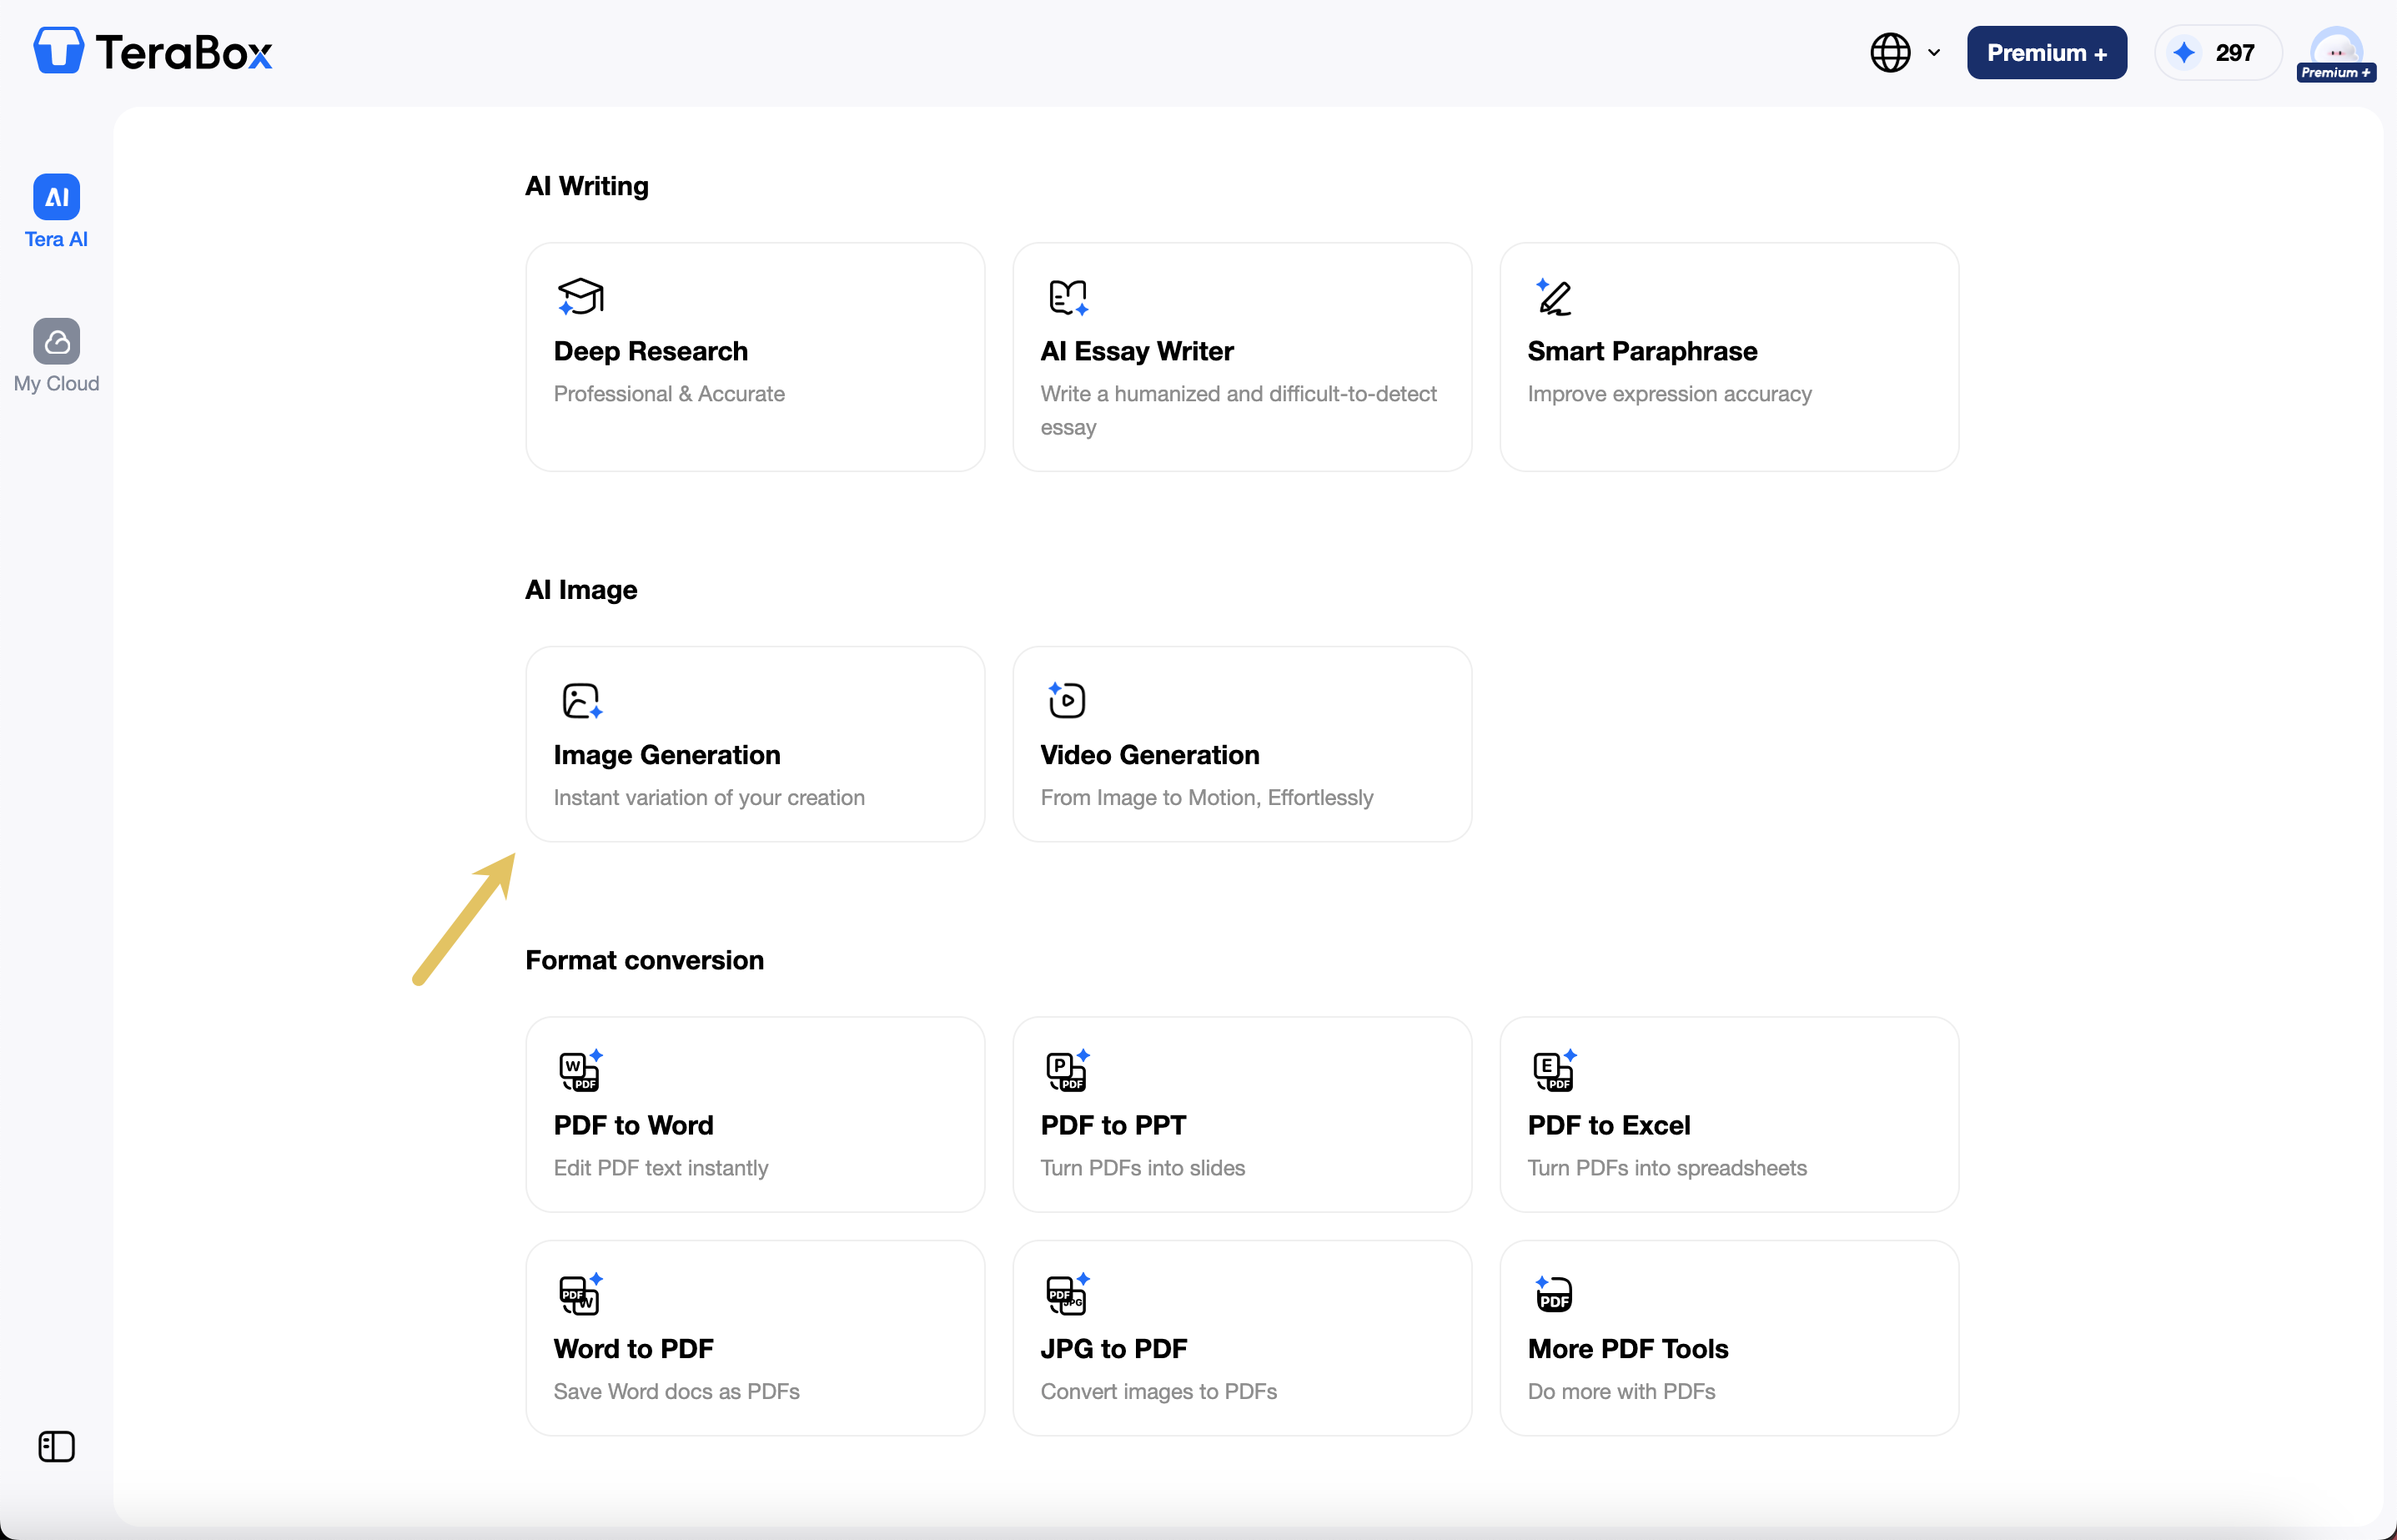Click the PDF to Excel icon

(x=1555, y=1070)
